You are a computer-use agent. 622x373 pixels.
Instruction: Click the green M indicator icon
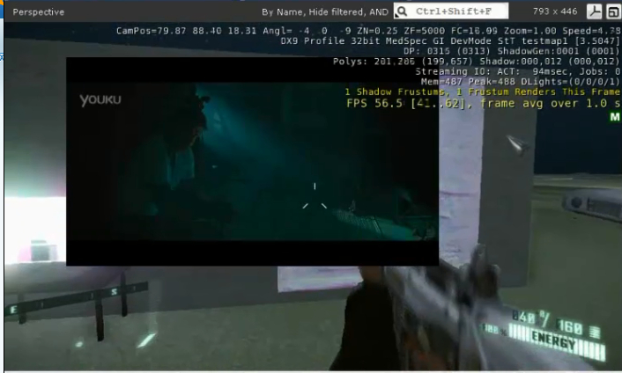click(x=614, y=117)
